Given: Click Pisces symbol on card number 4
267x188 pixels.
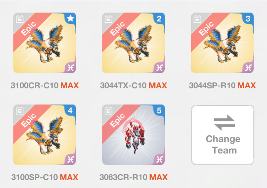Looking at the screenshot, I should 70,160.
